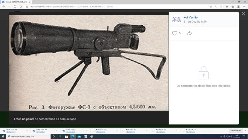The image size is (248, 139).
Task: Navigate back to the previous page
Action: coord(3,6)
